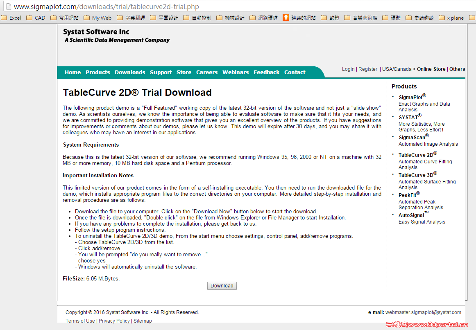Image resolution: width=476 pixels, height=330 pixels.
Task: Click the Products sidebar heading
Action: (x=404, y=86)
